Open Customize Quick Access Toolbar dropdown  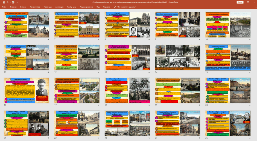click(x=17, y=2)
